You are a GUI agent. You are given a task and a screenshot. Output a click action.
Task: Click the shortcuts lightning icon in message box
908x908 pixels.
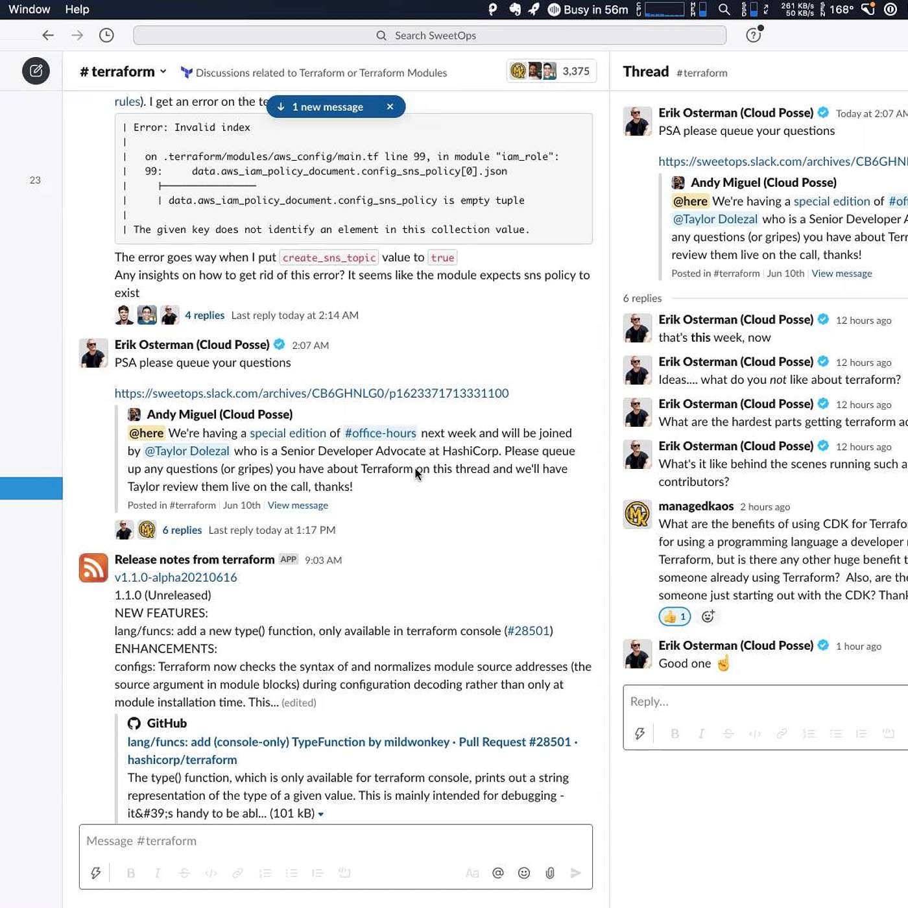96,873
